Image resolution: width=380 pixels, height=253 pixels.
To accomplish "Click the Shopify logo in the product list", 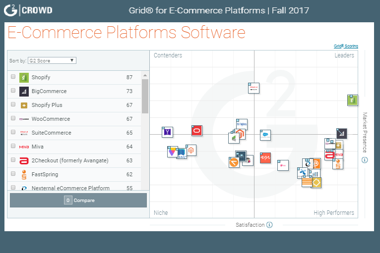I will pyautogui.click(x=24, y=77).
